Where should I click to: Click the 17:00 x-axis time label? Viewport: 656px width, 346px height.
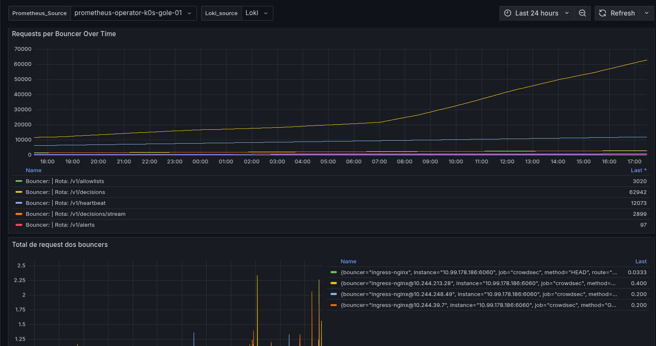[635, 162]
